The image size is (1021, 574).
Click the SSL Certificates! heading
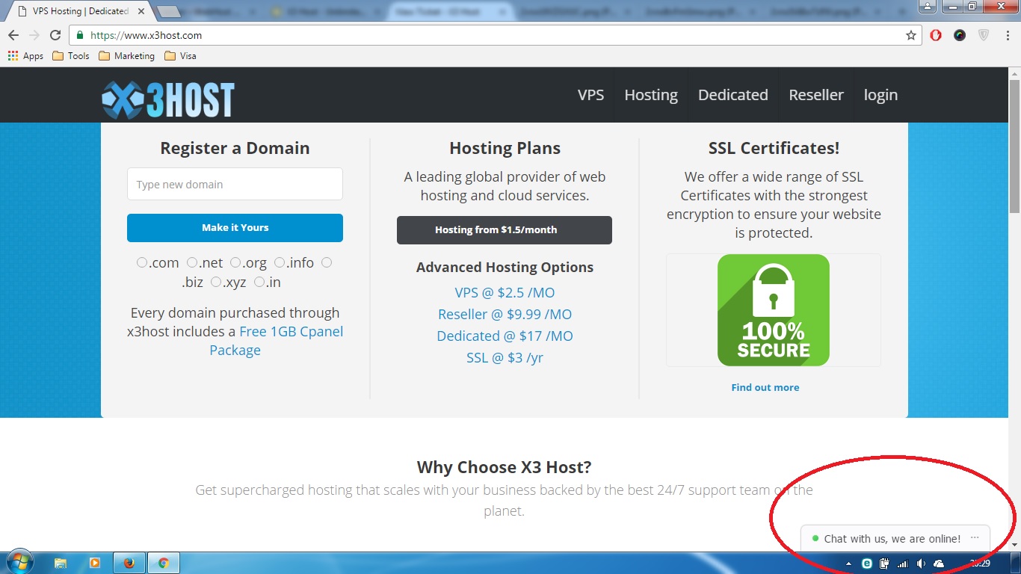[774, 148]
